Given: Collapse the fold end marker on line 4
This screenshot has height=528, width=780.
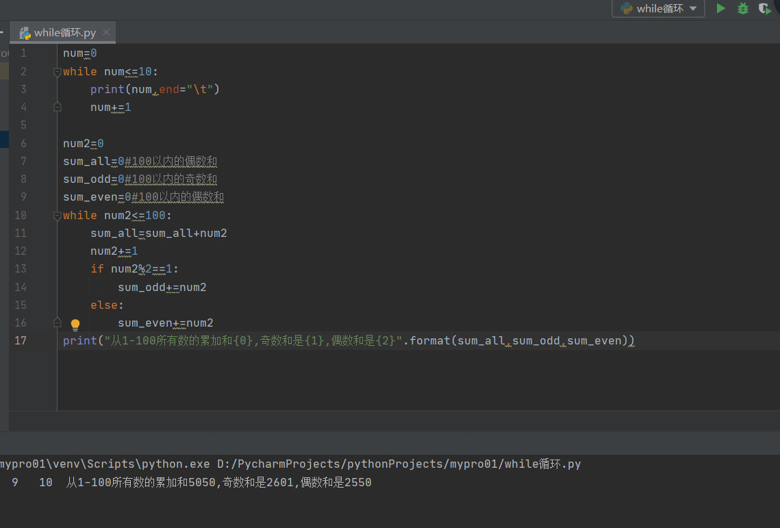Looking at the screenshot, I should coord(58,107).
